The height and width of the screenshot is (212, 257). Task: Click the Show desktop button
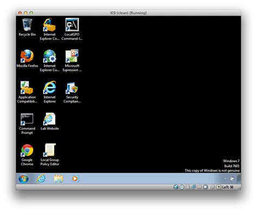(239, 178)
